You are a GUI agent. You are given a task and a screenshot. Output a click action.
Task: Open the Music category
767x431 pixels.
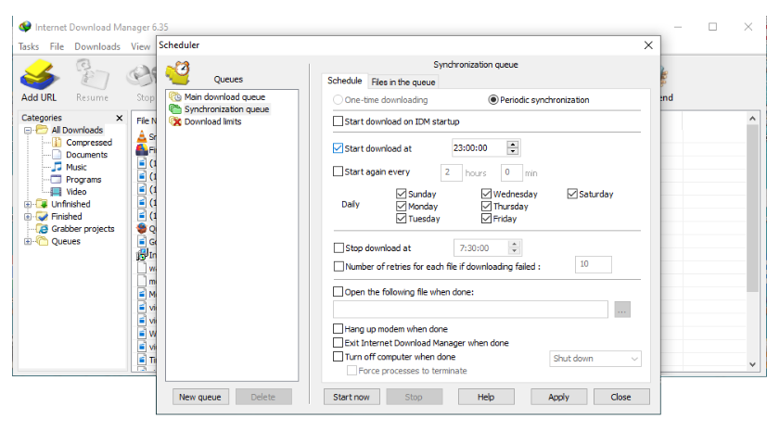76,167
